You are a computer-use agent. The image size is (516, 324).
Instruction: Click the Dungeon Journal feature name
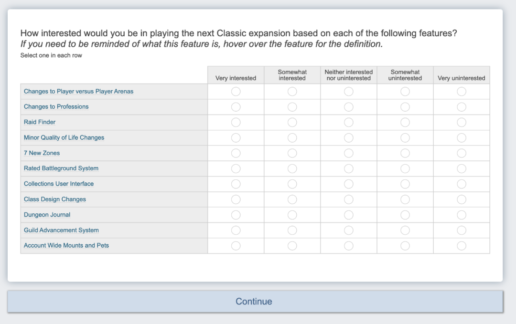coord(47,215)
